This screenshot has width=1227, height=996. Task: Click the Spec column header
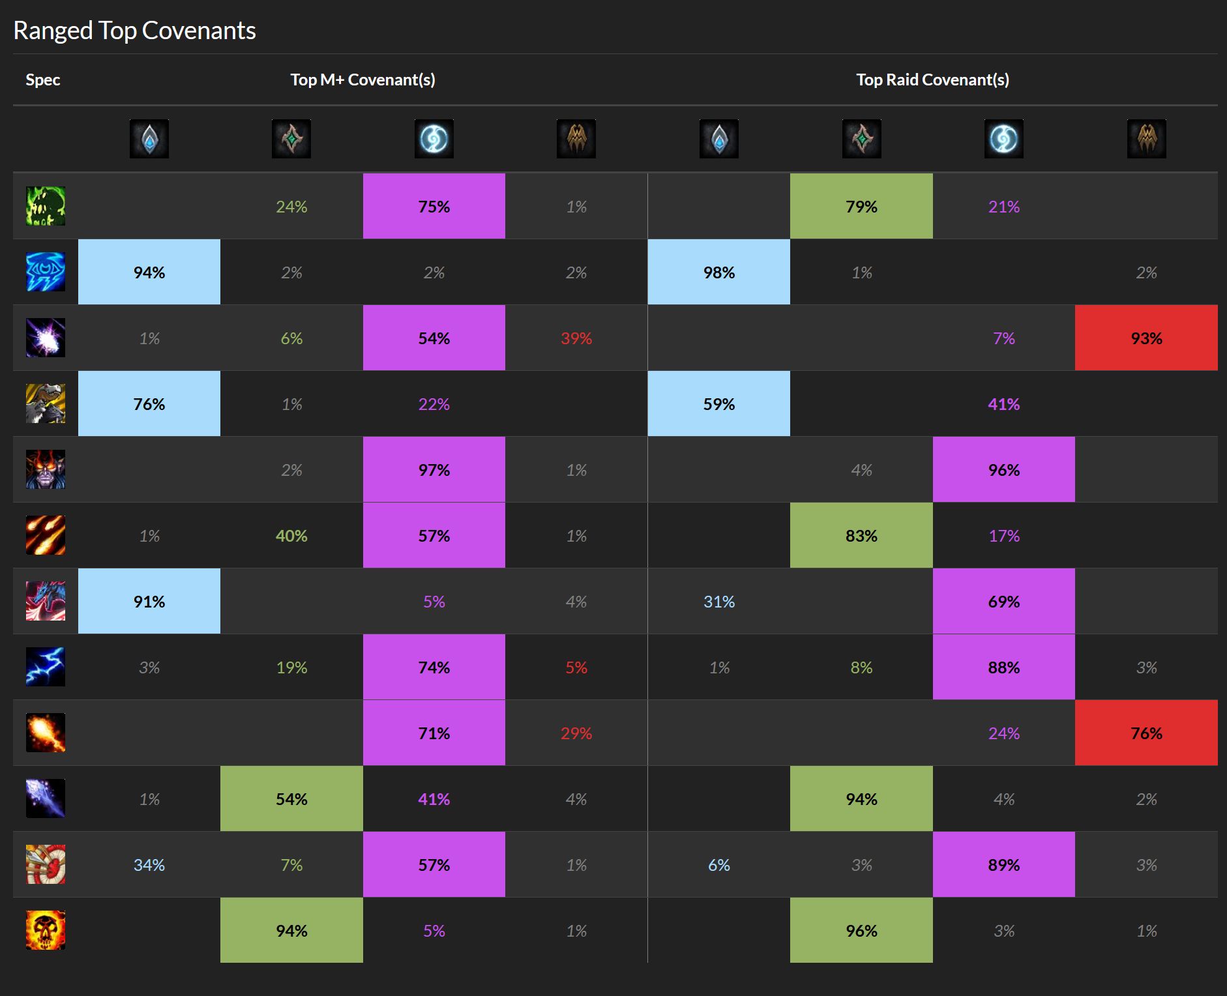point(43,80)
